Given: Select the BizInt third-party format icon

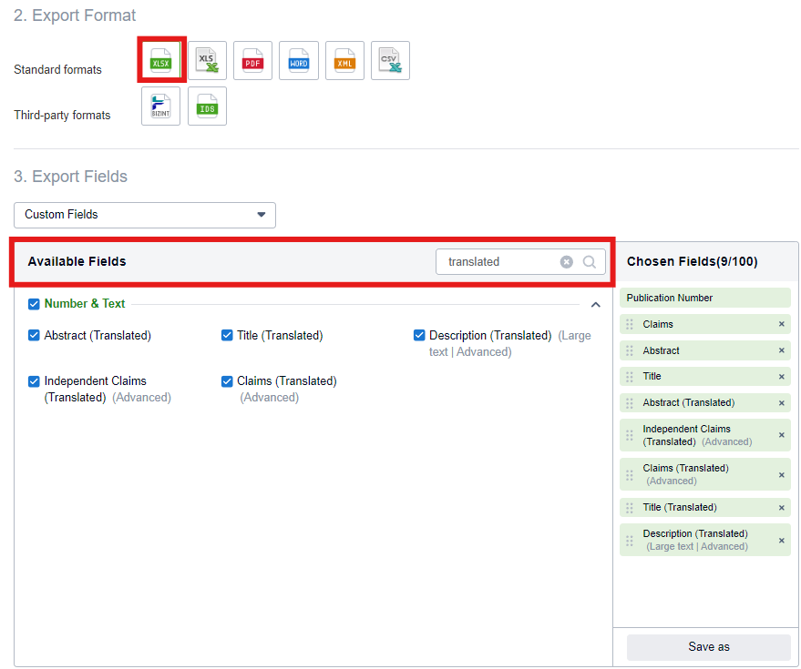Looking at the screenshot, I should [161, 106].
